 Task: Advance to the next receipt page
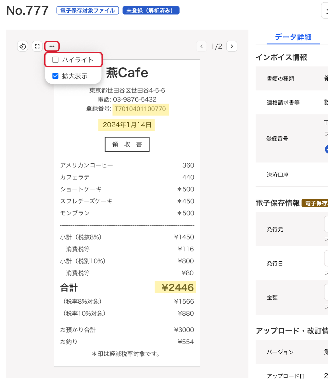tap(232, 46)
